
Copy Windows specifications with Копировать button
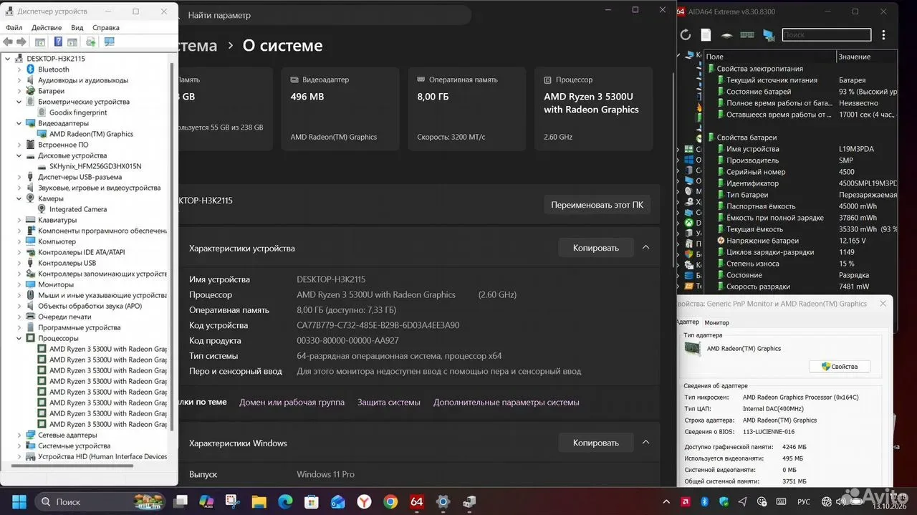[x=595, y=443]
